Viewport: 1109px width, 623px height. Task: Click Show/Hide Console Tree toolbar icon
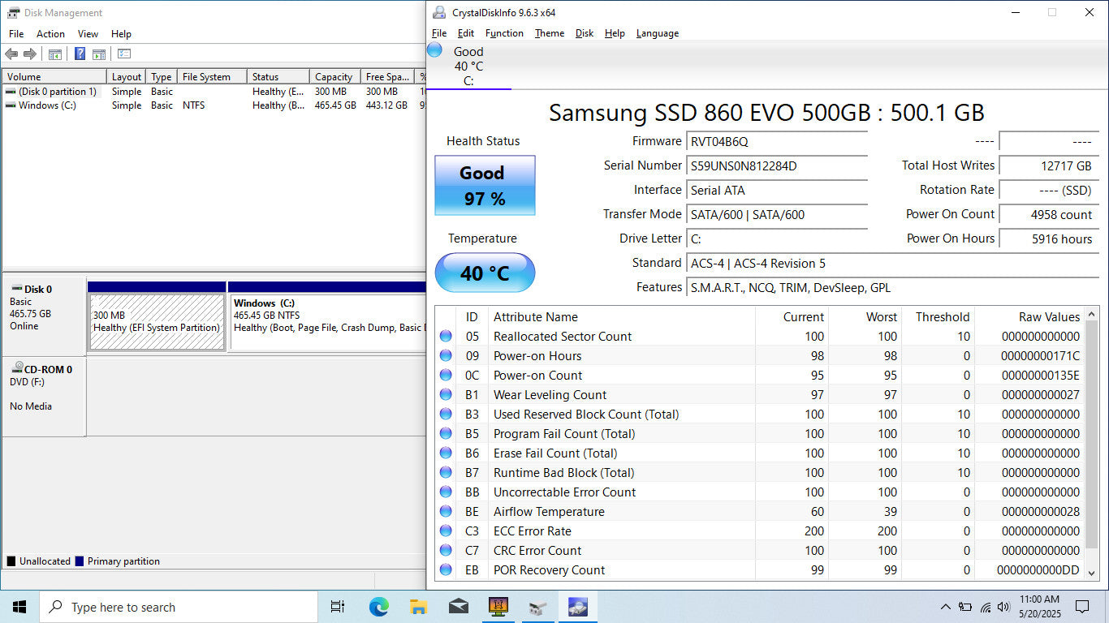(55, 54)
